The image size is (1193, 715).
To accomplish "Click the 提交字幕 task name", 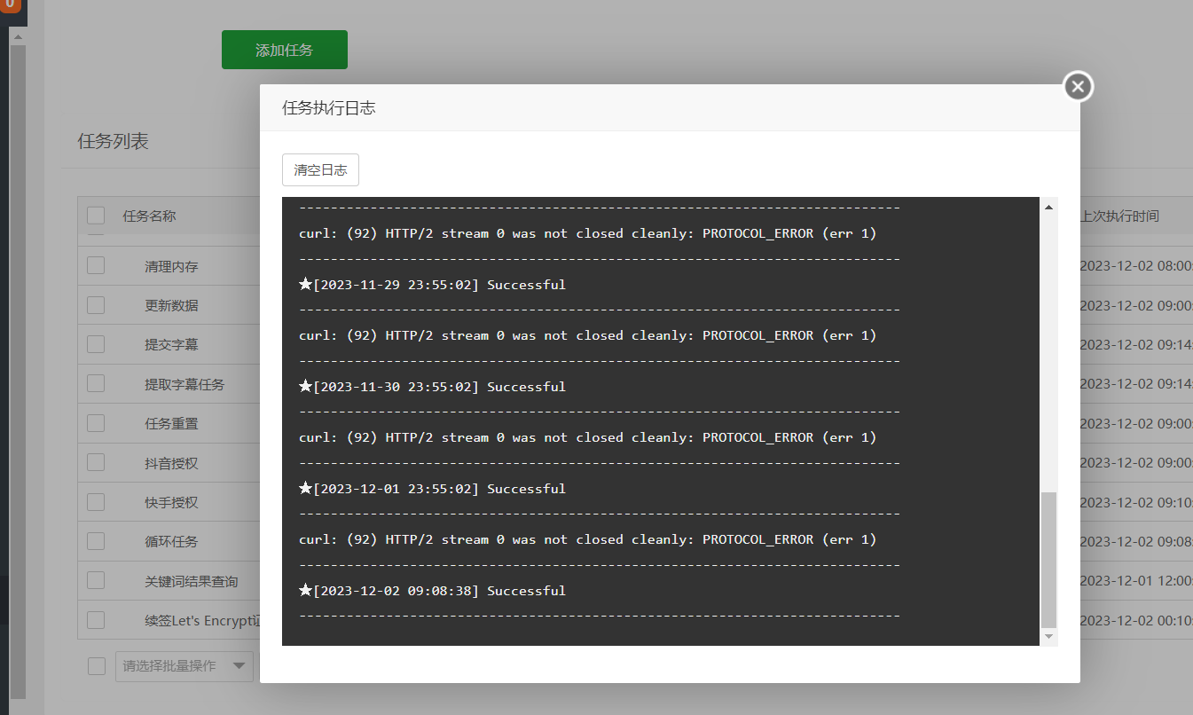I will point(171,344).
